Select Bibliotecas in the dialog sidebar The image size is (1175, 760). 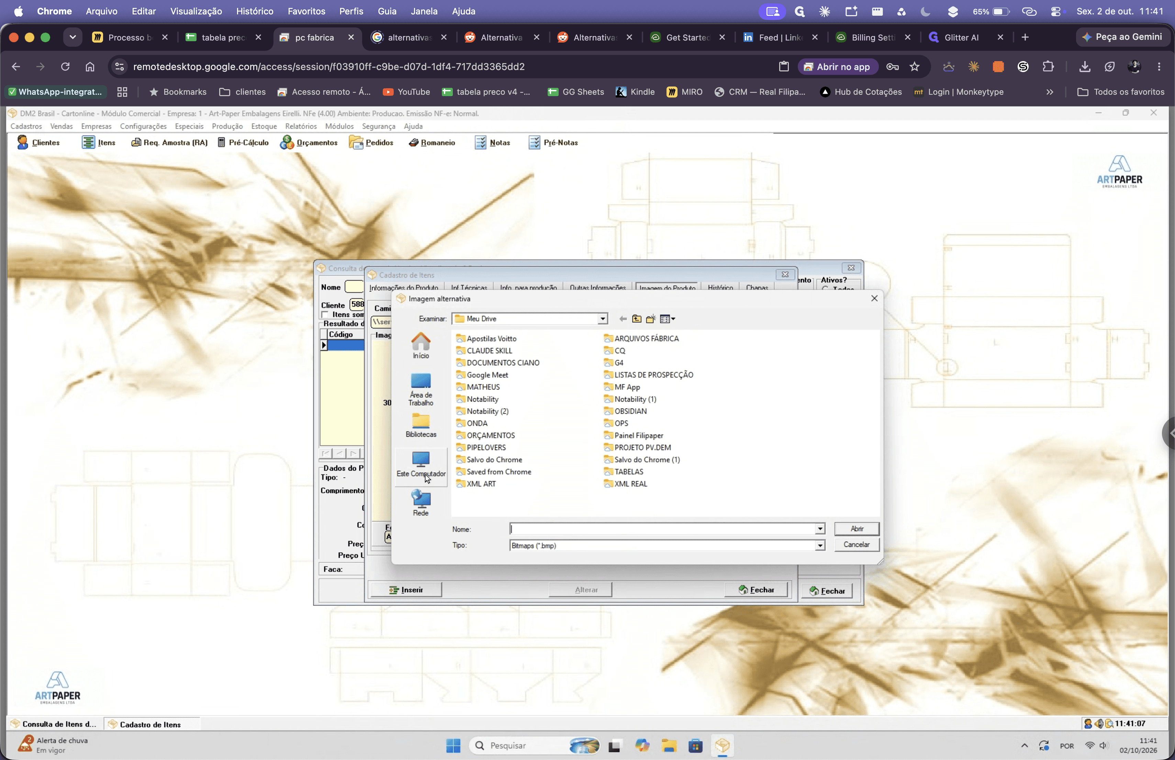coord(421,425)
